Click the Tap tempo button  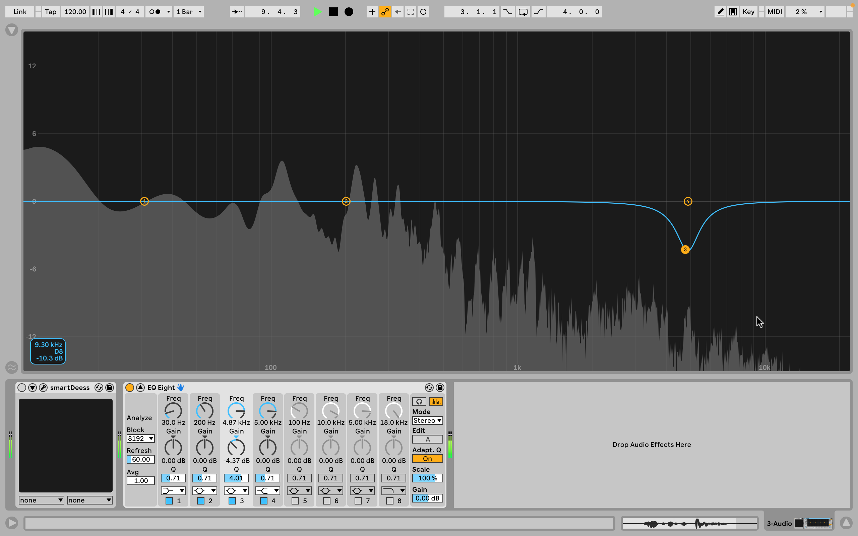[50, 12]
